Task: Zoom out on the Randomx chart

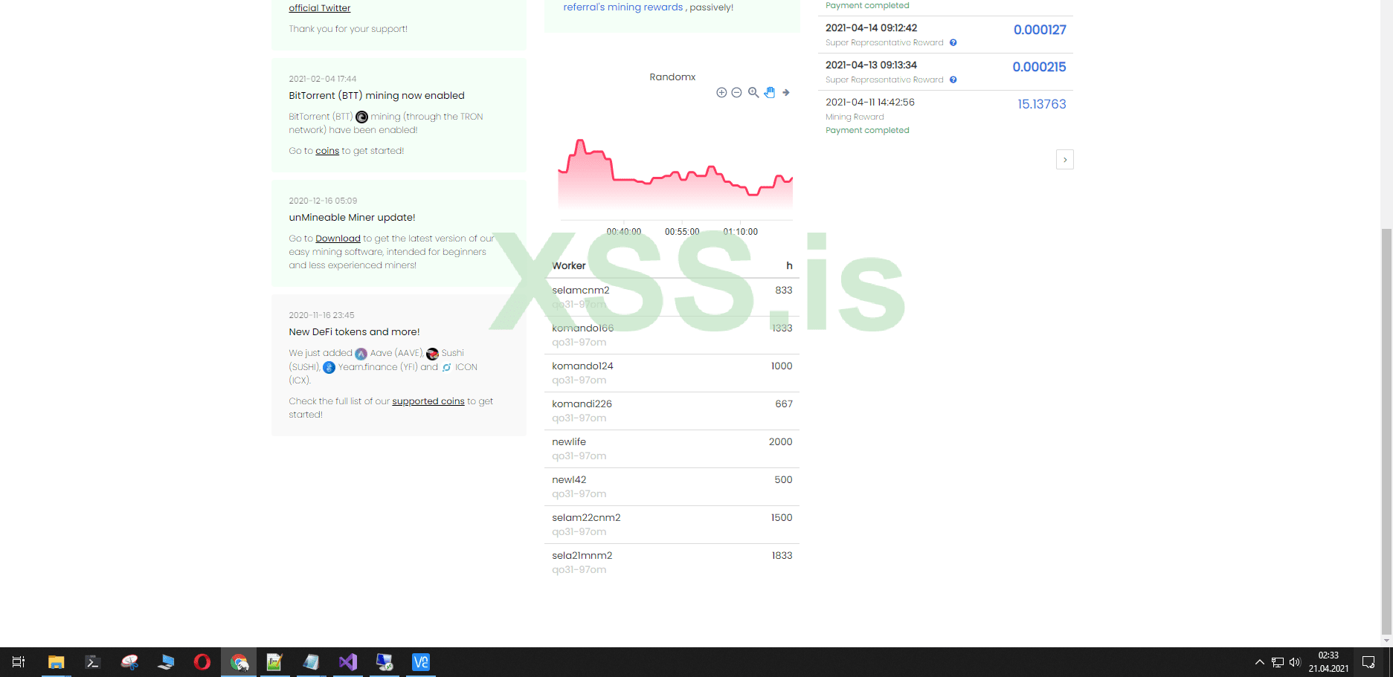Action: coord(736,93)
